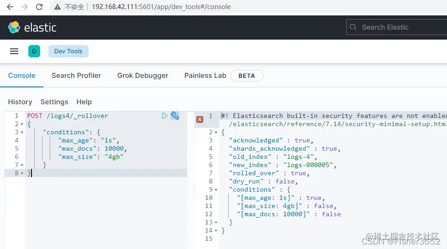Click the red error marker in output

200,119
